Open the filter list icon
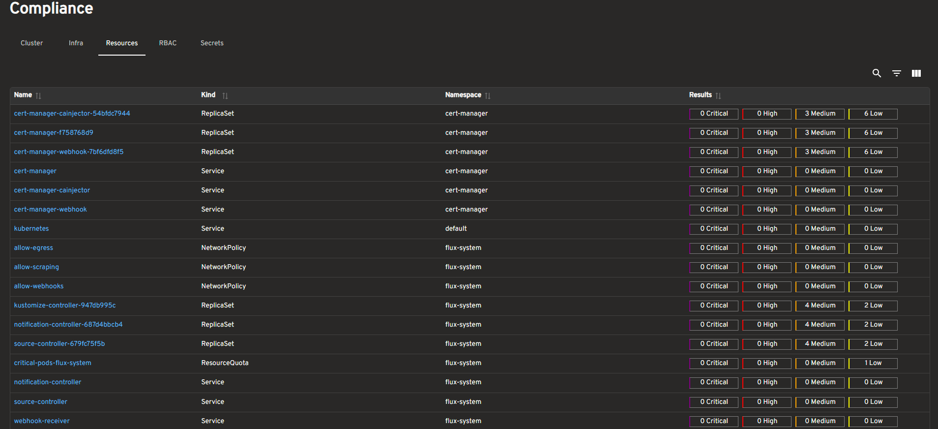 tap(897, 73)
